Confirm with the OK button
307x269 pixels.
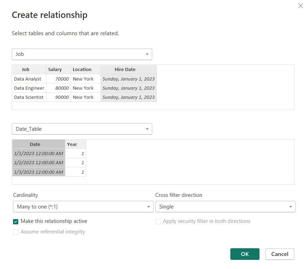[245, 254]
